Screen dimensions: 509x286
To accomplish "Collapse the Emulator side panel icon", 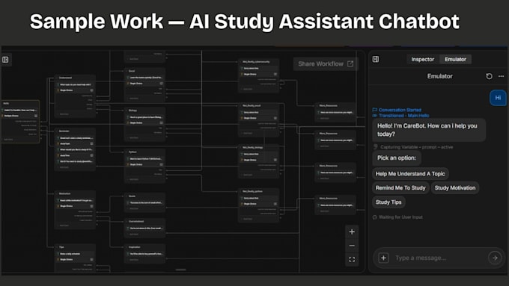I will pos(376,59).
